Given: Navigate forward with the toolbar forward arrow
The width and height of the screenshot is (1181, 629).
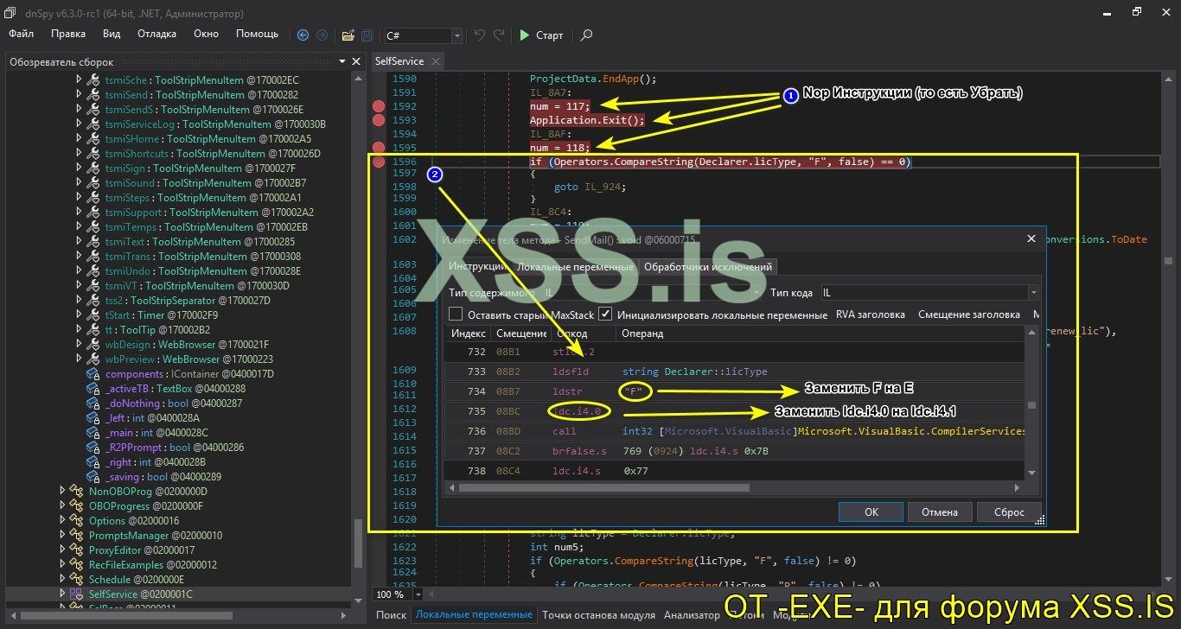Looking at the screenshot, I should click(x=322, y=35).
